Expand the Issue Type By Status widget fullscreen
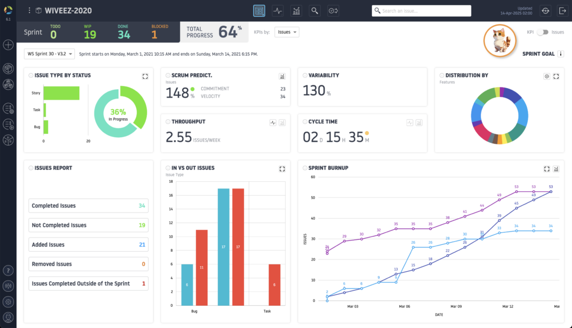 145,76
